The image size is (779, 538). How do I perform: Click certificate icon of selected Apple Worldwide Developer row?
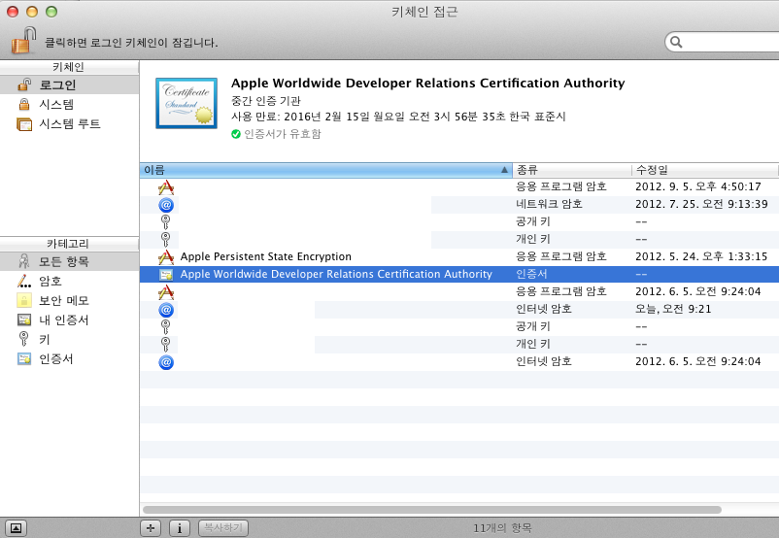(166, 274)
